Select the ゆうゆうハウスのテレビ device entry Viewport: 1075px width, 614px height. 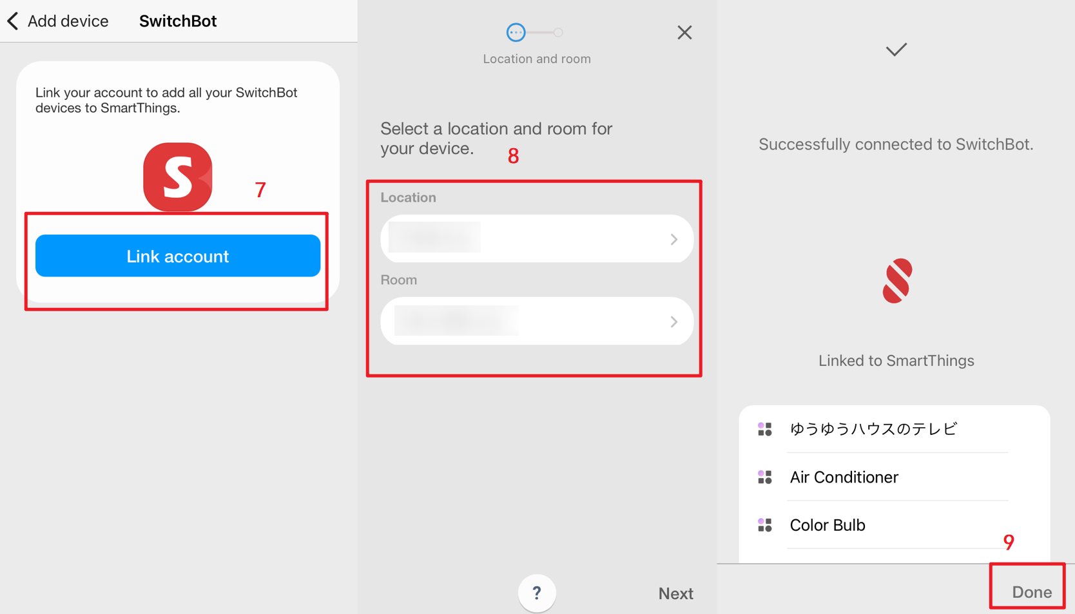874,429
